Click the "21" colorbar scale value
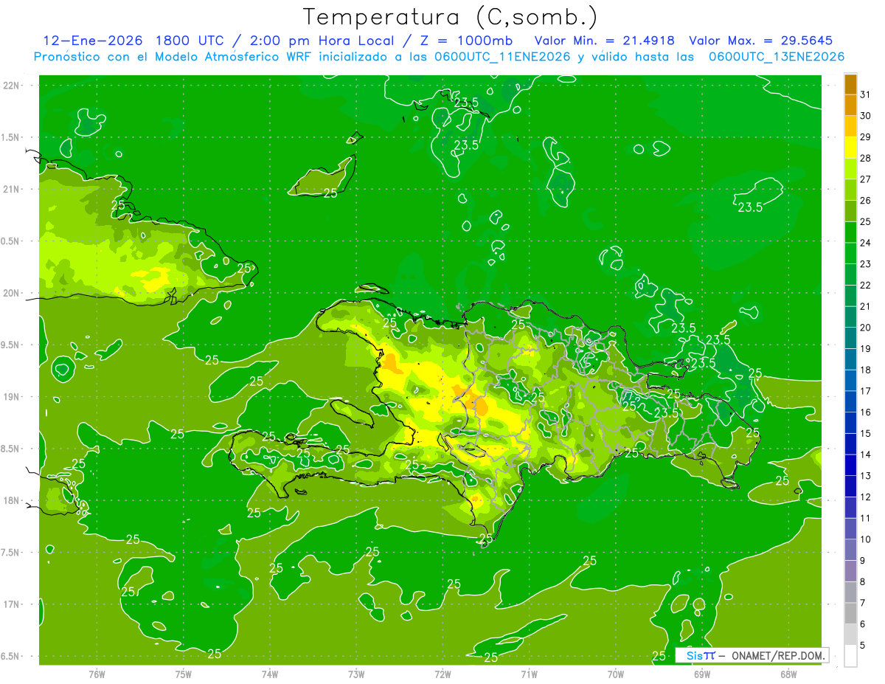Screen dimensions: 885x684 click(865, 306)
